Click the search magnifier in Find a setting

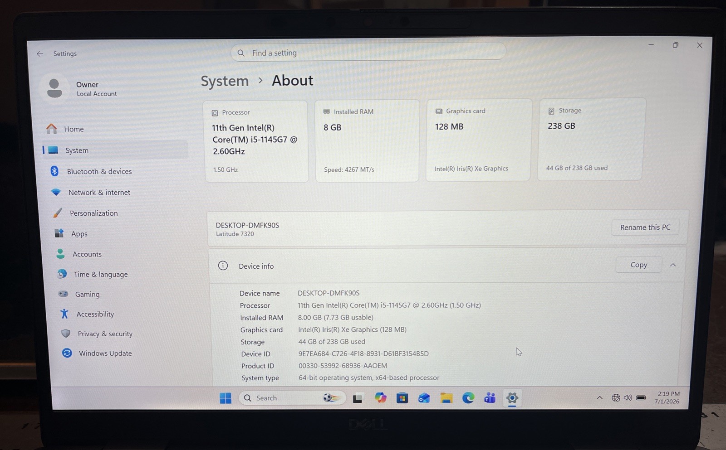(241, 53)
